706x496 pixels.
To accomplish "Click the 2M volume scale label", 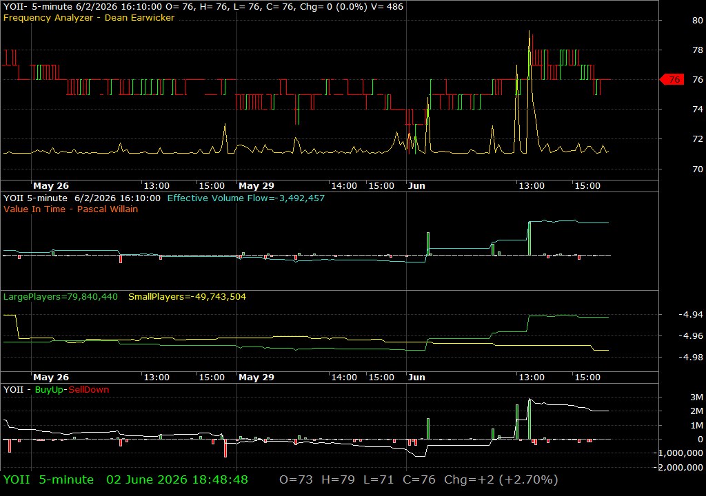I will pyautogui.click(x=696, y=411).
